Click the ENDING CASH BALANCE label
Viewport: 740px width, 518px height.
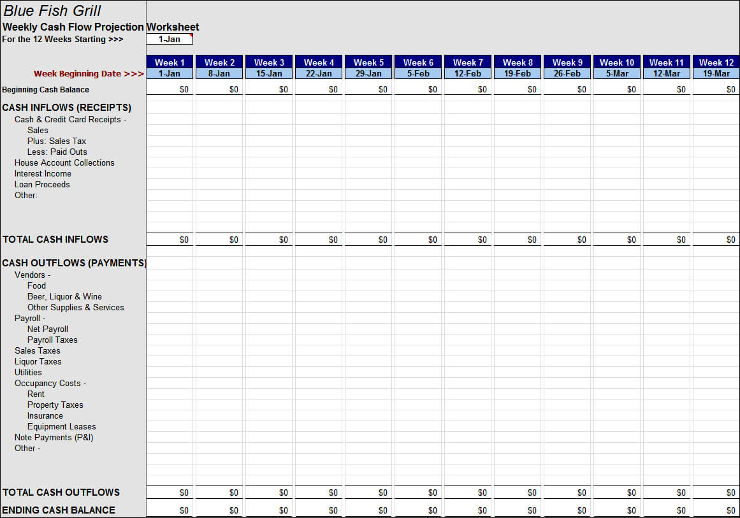(59, 510)
